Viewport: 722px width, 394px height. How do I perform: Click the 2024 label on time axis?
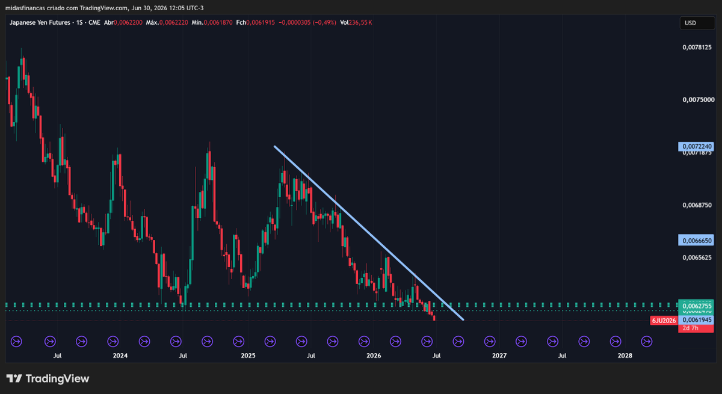(x=120, y=356)
